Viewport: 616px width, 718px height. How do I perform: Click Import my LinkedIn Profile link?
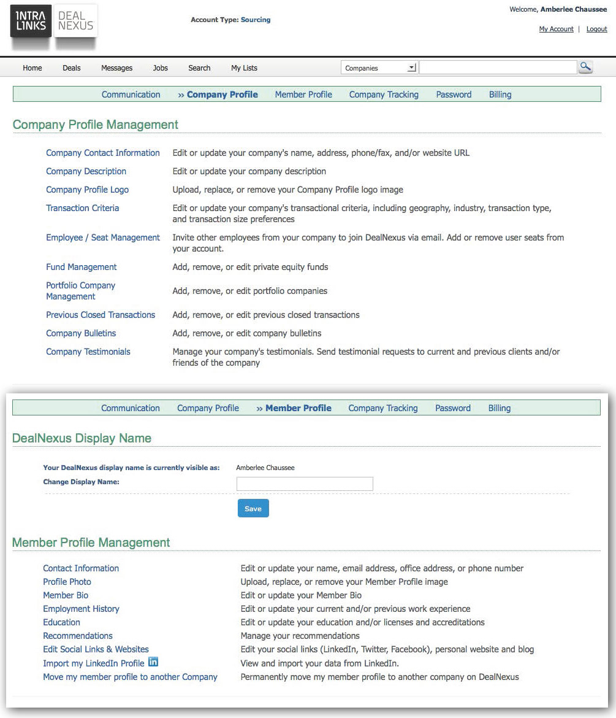coord(94,663)
